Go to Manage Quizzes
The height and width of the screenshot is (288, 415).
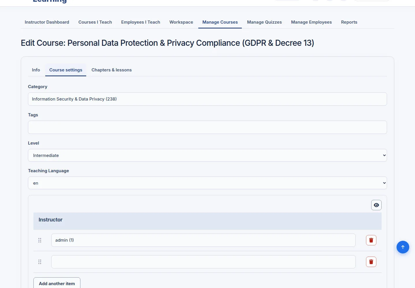[x=264, y=22]
